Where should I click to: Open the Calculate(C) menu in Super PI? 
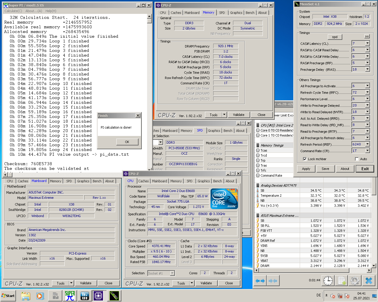[x=13, y=11]
